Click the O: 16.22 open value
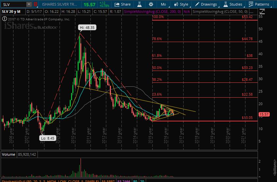 point(52,11)
